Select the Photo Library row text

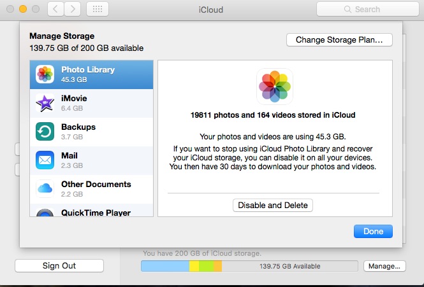(x=88, y=69)
